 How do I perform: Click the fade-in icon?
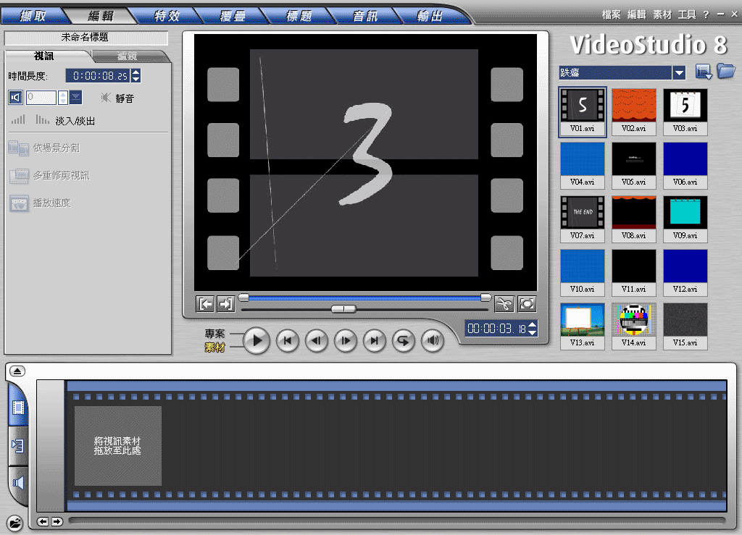point(18,120)
